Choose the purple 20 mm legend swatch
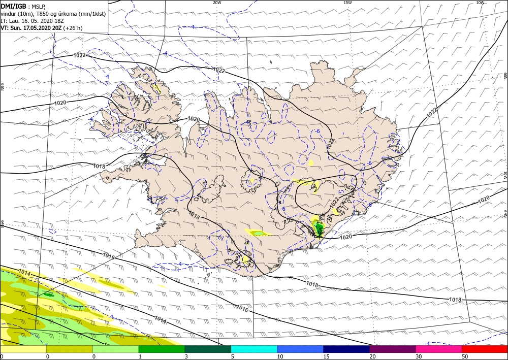Viewport: 508px width, 360px height. [x=392, y=349]
